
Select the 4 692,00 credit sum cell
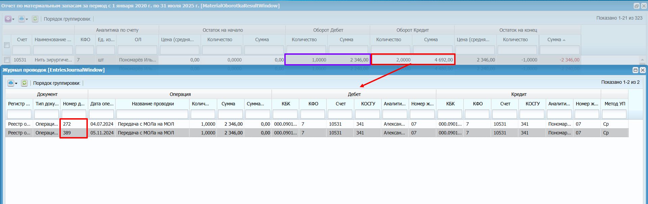coord(434,60)
